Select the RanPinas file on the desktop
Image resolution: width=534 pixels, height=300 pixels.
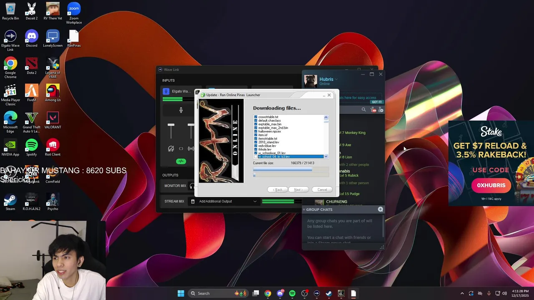pos(74,38)
